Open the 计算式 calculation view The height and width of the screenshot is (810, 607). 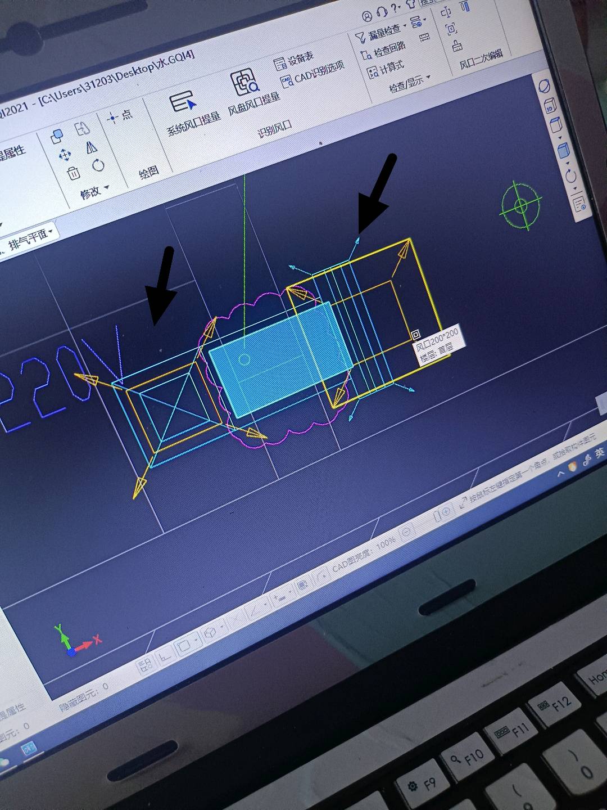[386, 69]
